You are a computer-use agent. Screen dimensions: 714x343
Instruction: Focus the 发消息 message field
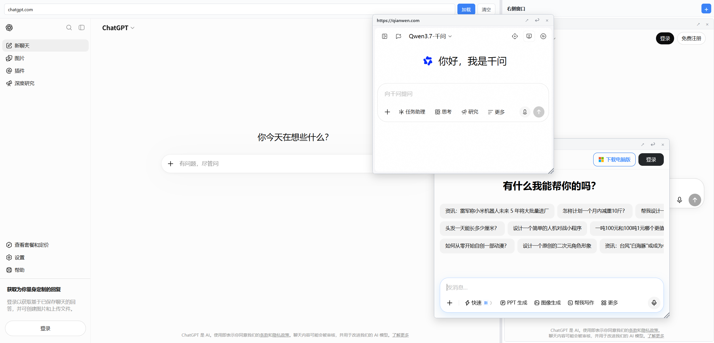coord(551,287)
